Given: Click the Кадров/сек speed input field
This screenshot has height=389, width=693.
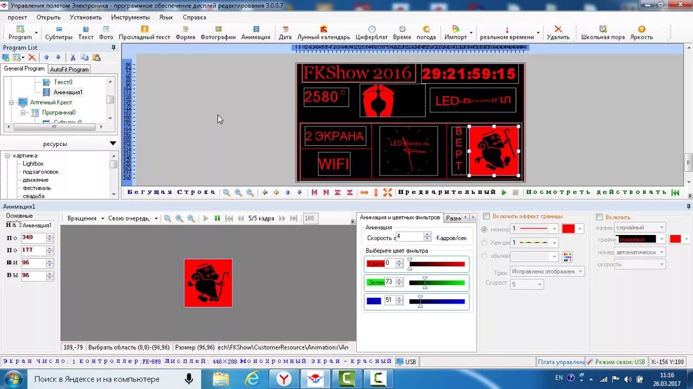Looking at the screenshot, I should point(409,237).
